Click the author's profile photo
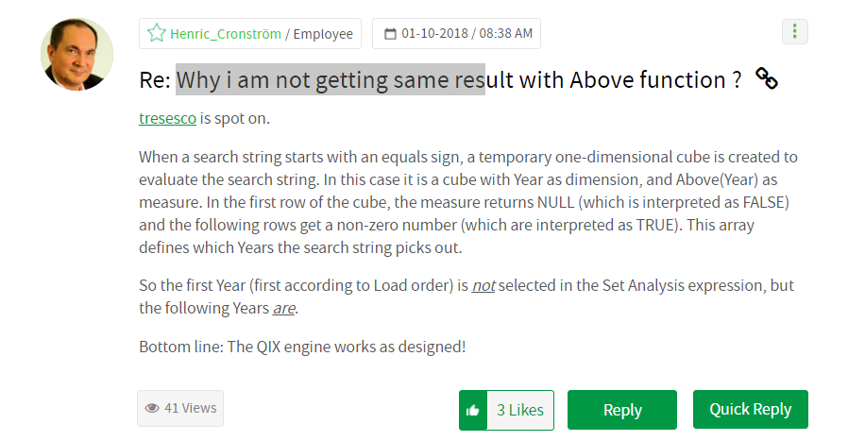Viewport: 848px width, 441px height. click(76, 55)
